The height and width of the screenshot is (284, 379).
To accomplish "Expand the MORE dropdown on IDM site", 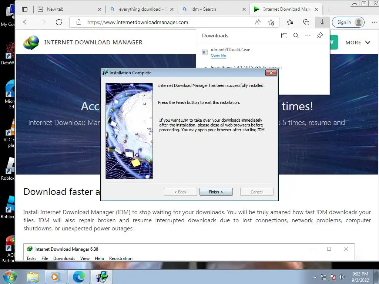I will [358, 43].
